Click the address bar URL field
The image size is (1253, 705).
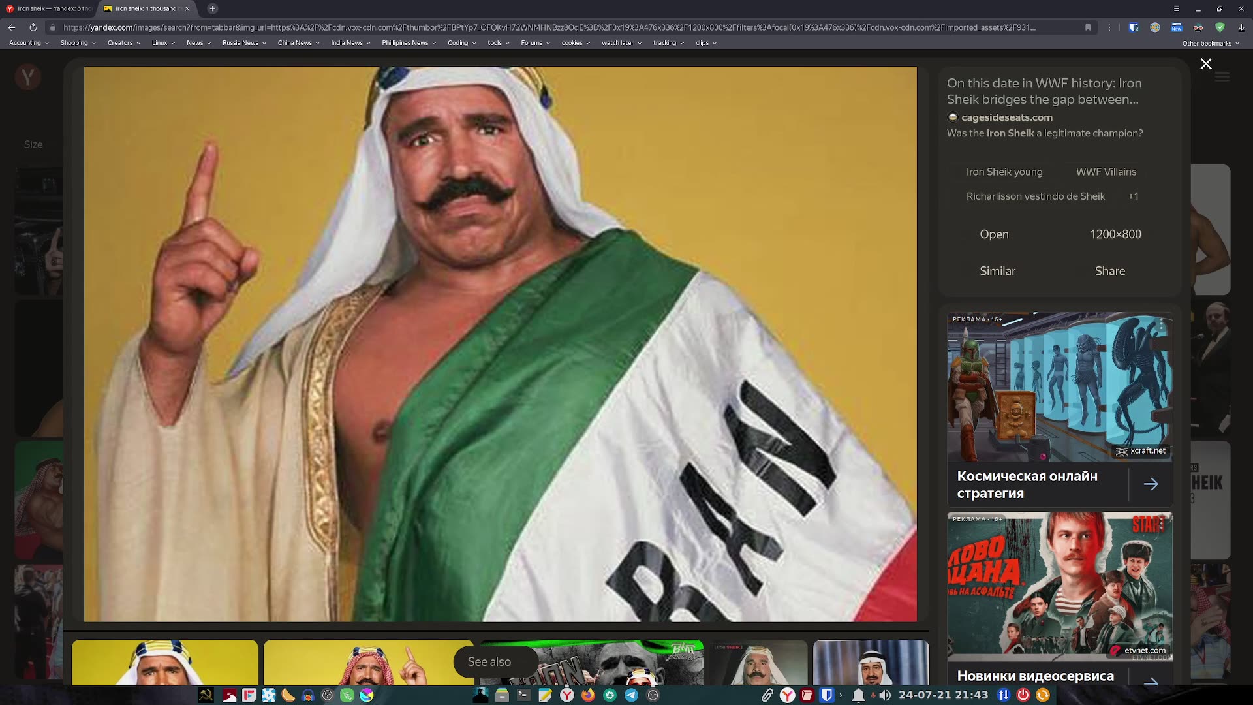click(x=549, y=27)
